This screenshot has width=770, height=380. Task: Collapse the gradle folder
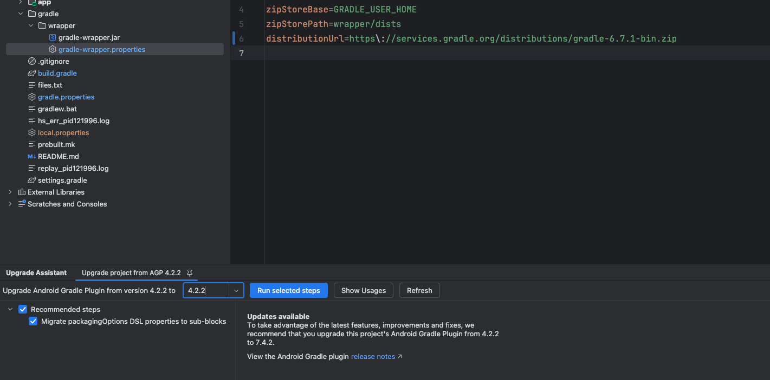click(21, 14)
